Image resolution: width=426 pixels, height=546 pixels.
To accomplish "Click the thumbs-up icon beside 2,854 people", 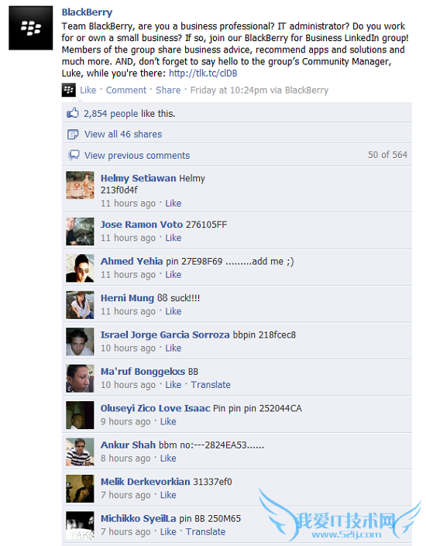I will click(73, 113).
